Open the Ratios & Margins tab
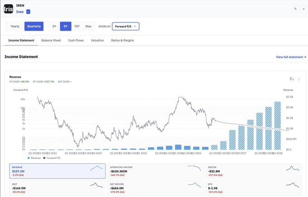 point(122,40)
